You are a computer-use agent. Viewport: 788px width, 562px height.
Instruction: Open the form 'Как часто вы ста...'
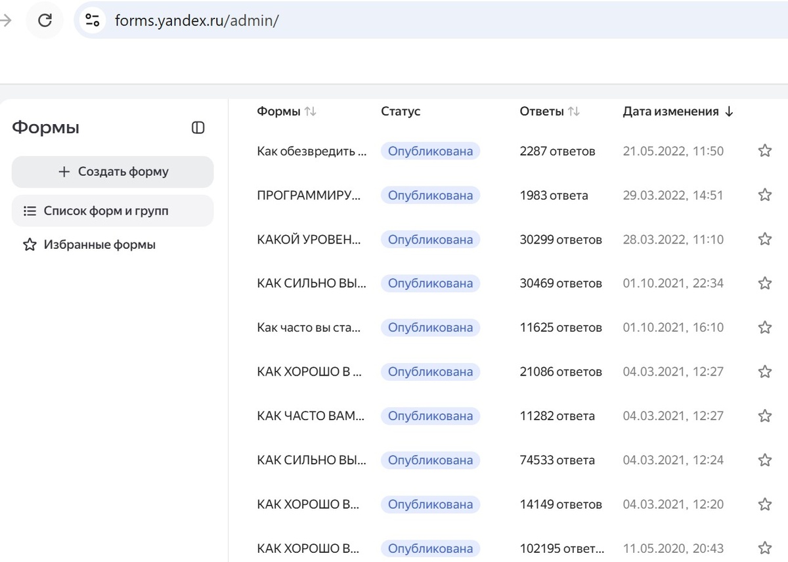click(x=309, y=327)
